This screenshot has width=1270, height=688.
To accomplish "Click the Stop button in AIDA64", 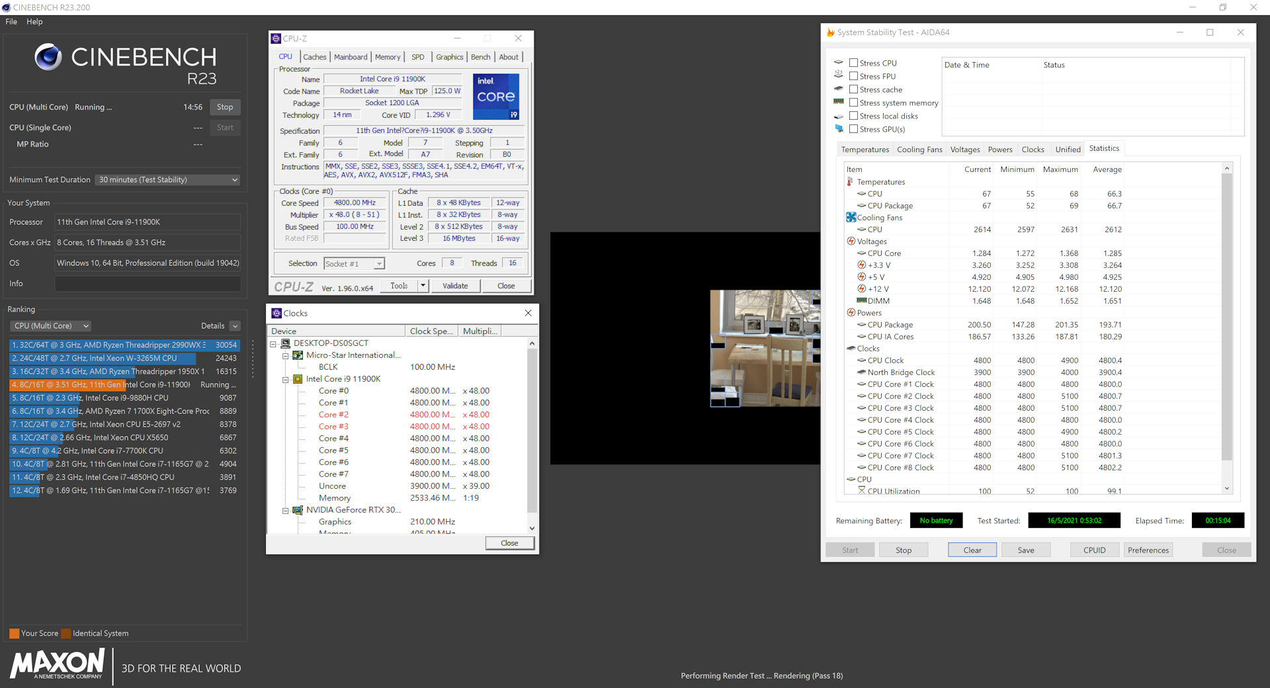I will (x=904, y=550).
